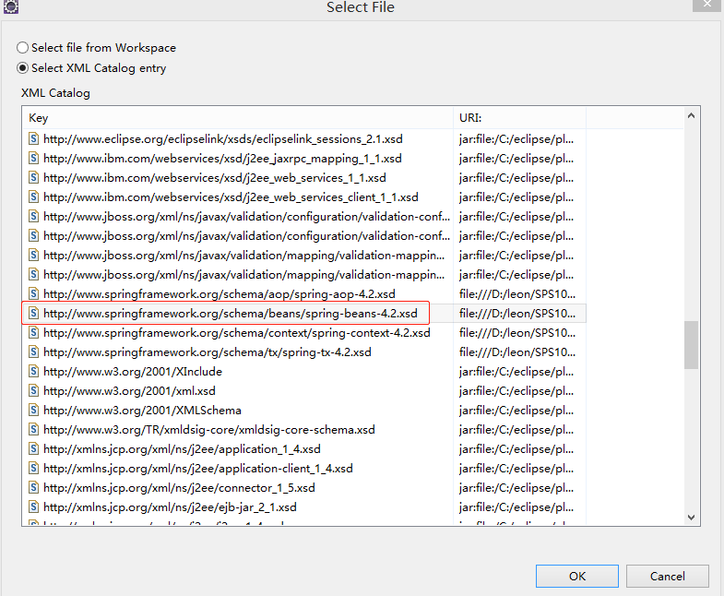Image resolution: width=724 pixels, height=596 pixels.
Task: Close the Select File dialog
Action: (x=707, y=5)
